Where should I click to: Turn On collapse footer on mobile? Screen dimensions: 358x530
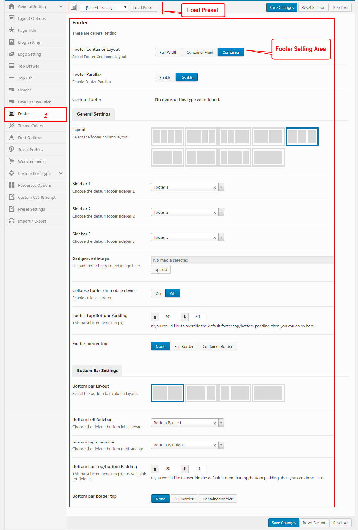(158, 293)
